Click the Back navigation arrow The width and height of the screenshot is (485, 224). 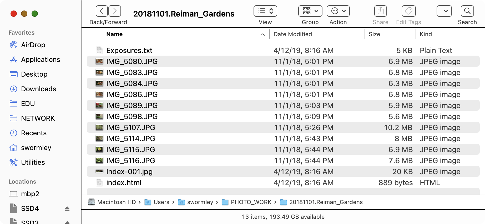click(102, 11)
